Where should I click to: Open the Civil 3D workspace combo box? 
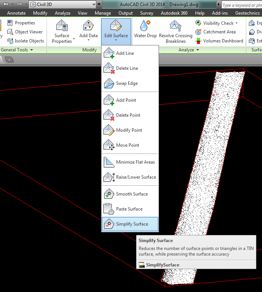coord(63,4)
